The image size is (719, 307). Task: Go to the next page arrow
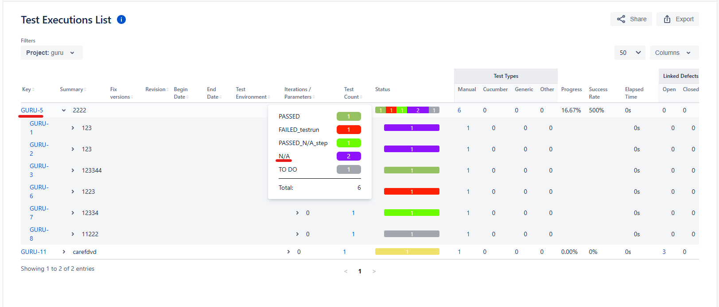[x=374, y=271]
